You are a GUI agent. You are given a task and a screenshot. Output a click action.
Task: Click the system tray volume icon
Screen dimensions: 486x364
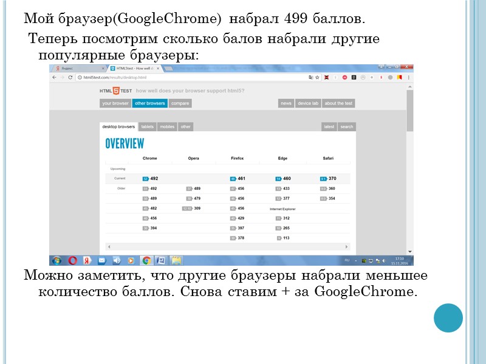coord(384,261)
